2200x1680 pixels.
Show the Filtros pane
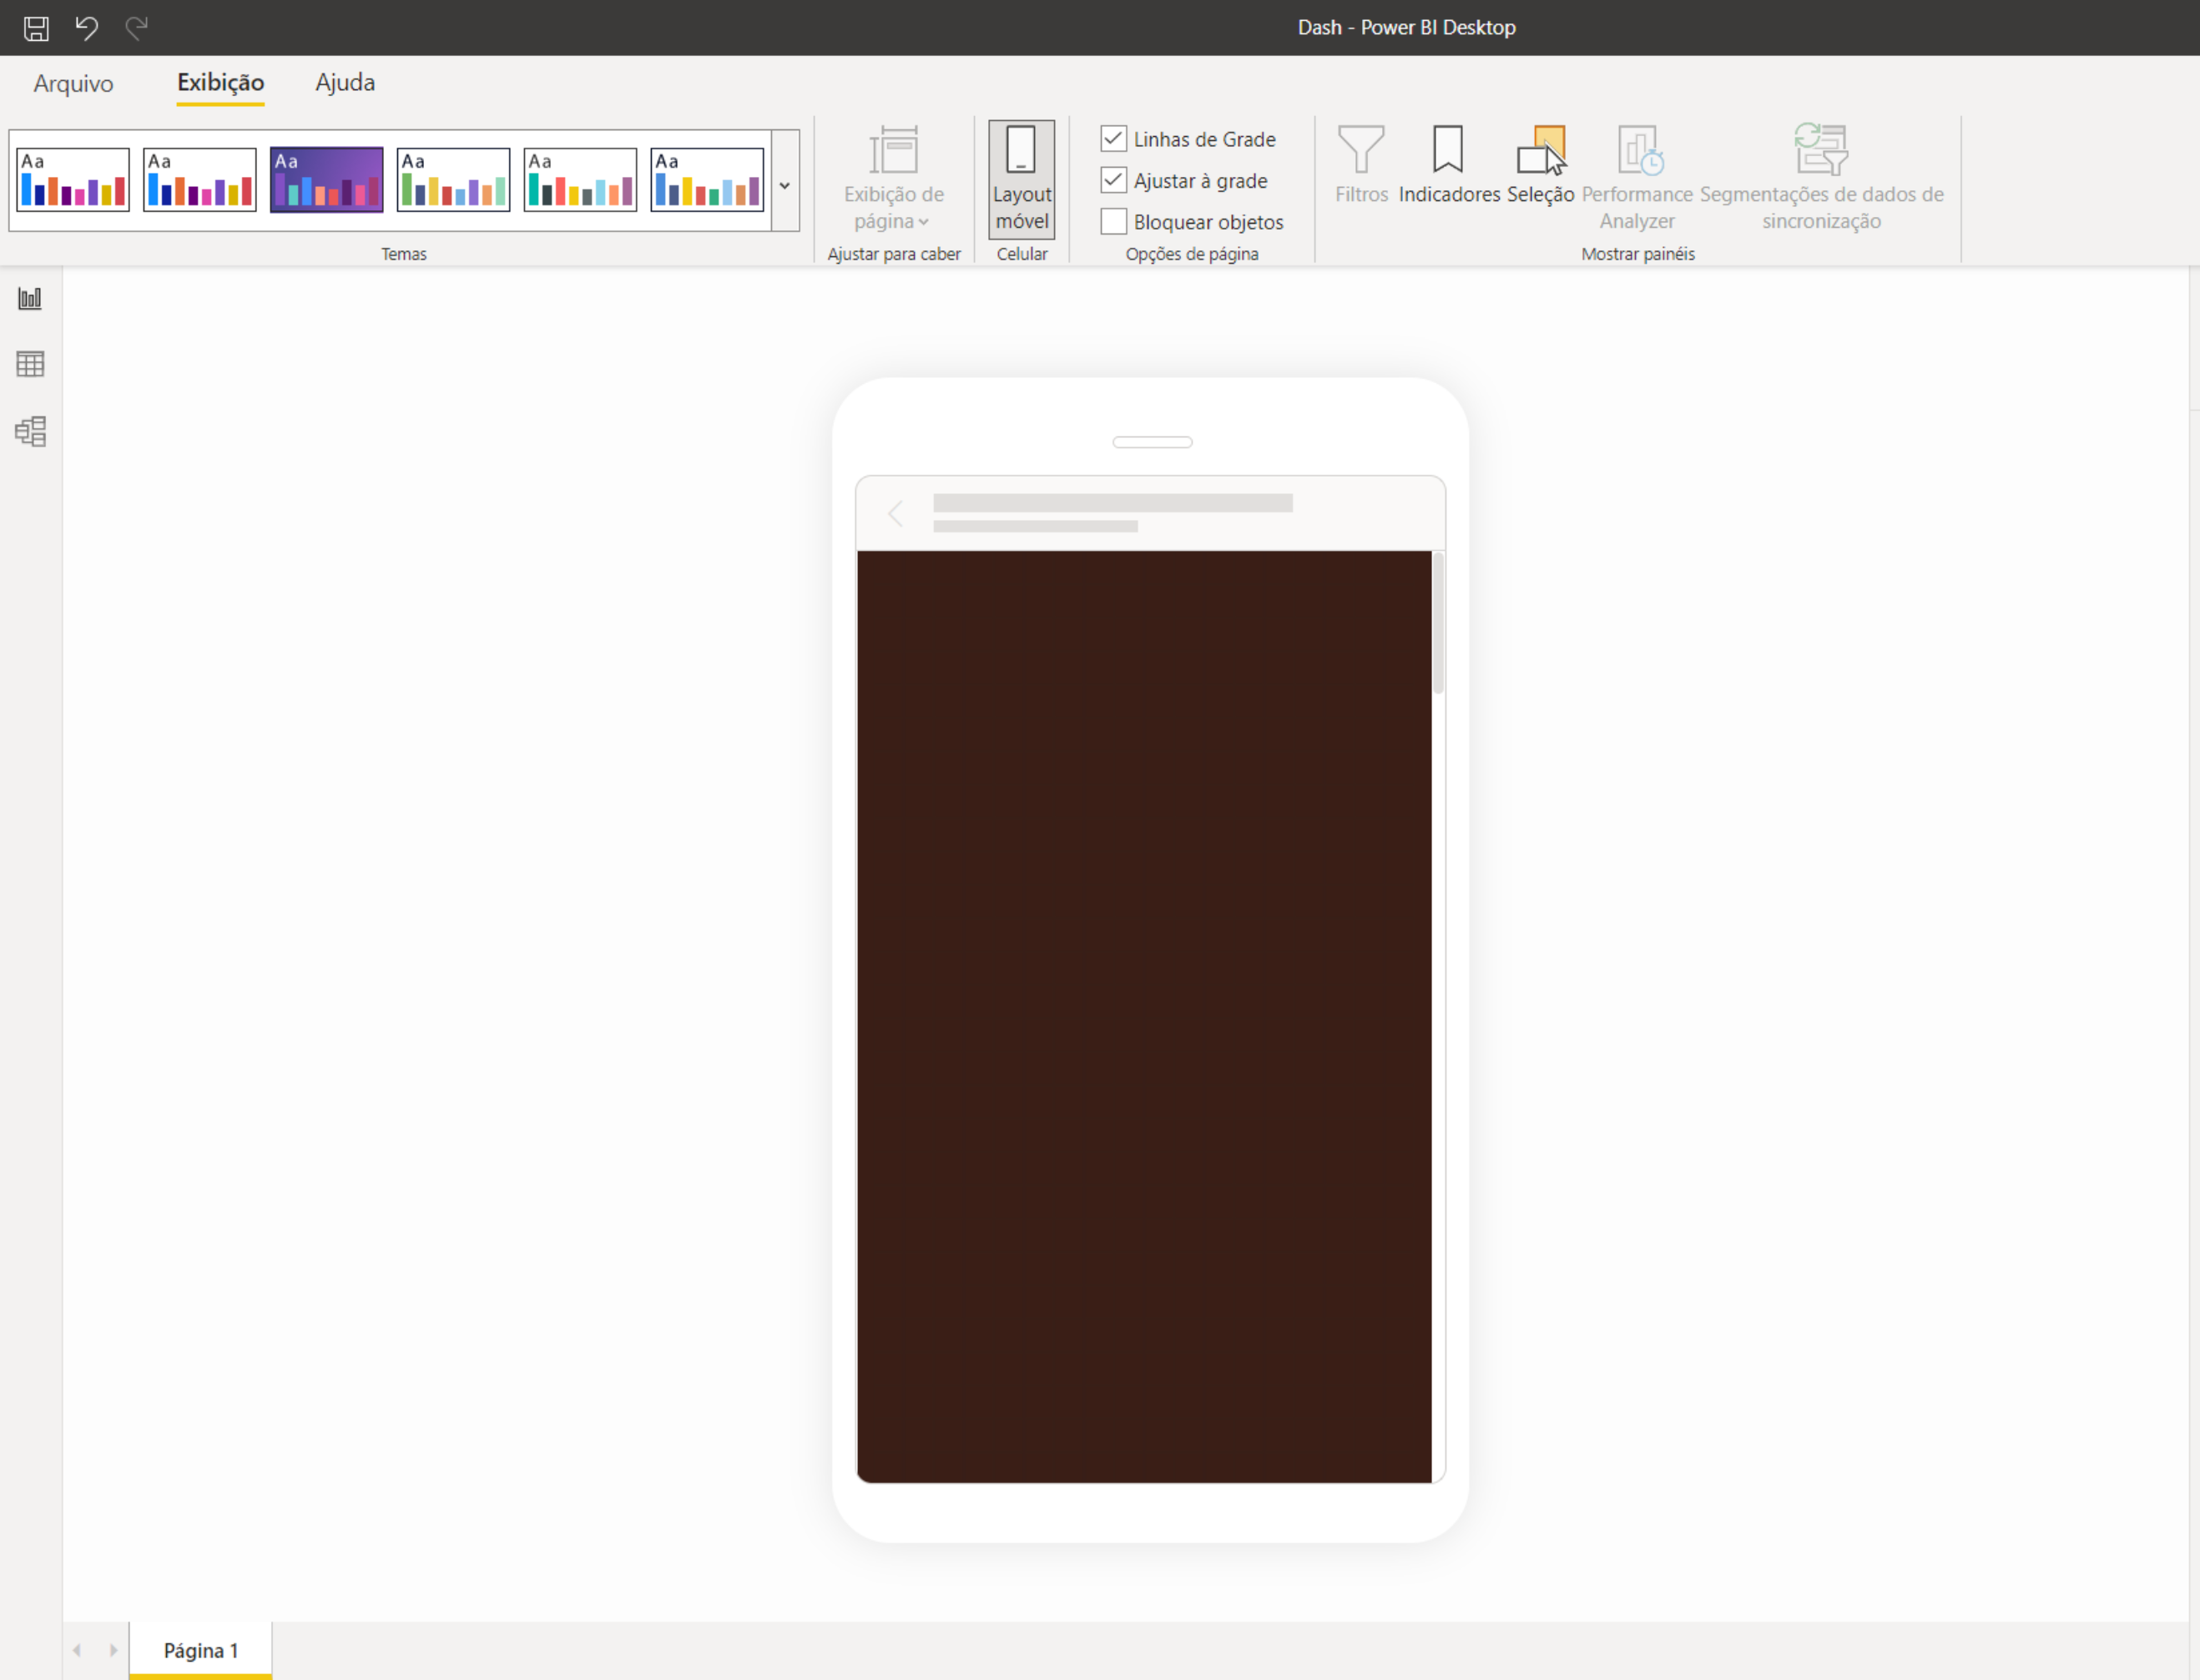pyautogui.click(x=1361, y=165)
